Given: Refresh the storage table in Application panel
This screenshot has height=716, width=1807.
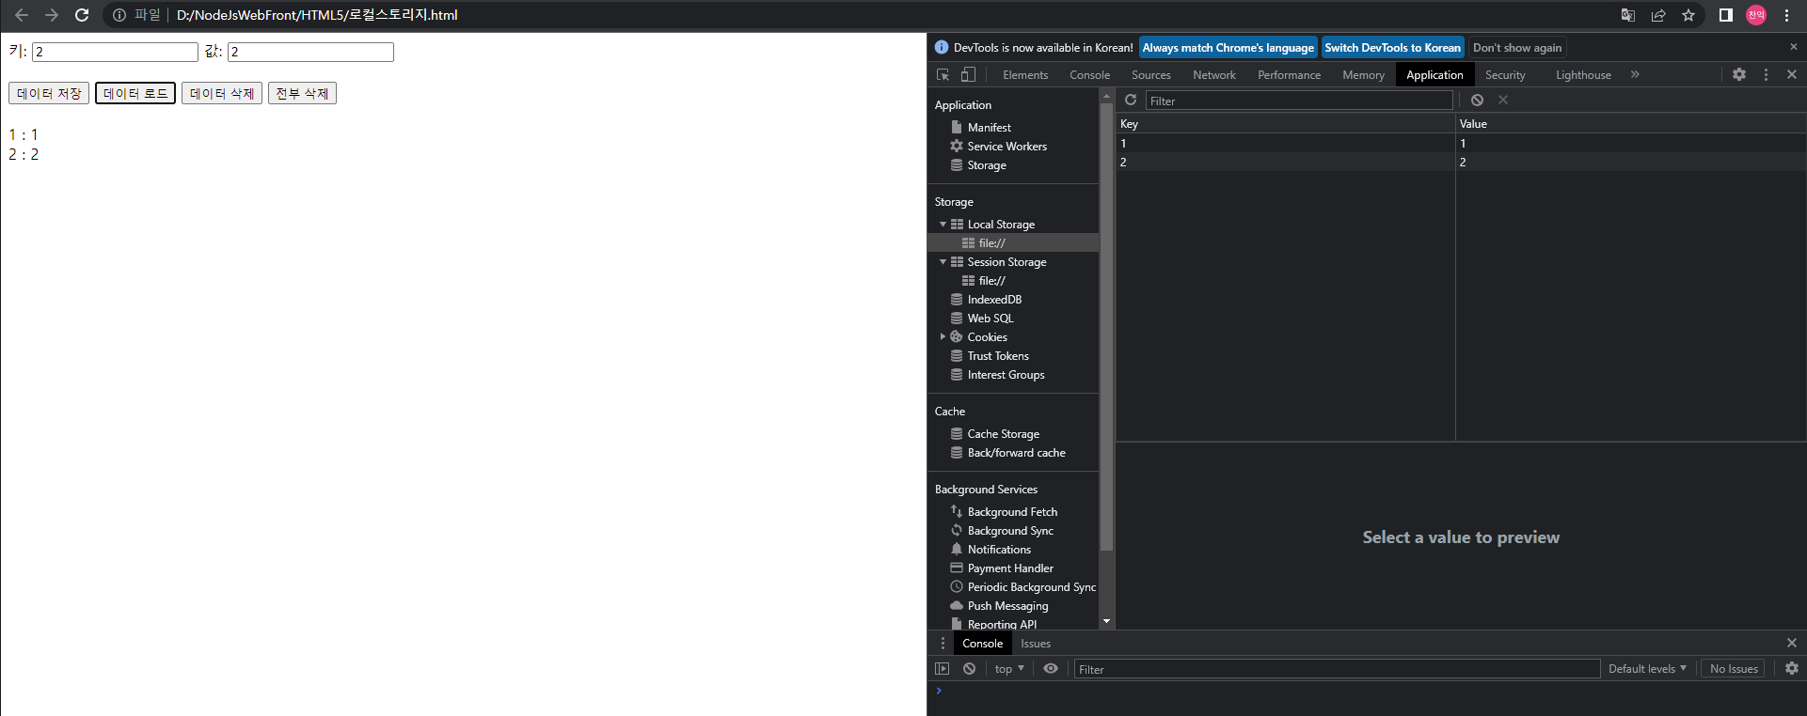Looking at the screenshot, I should click(1131, 100).
